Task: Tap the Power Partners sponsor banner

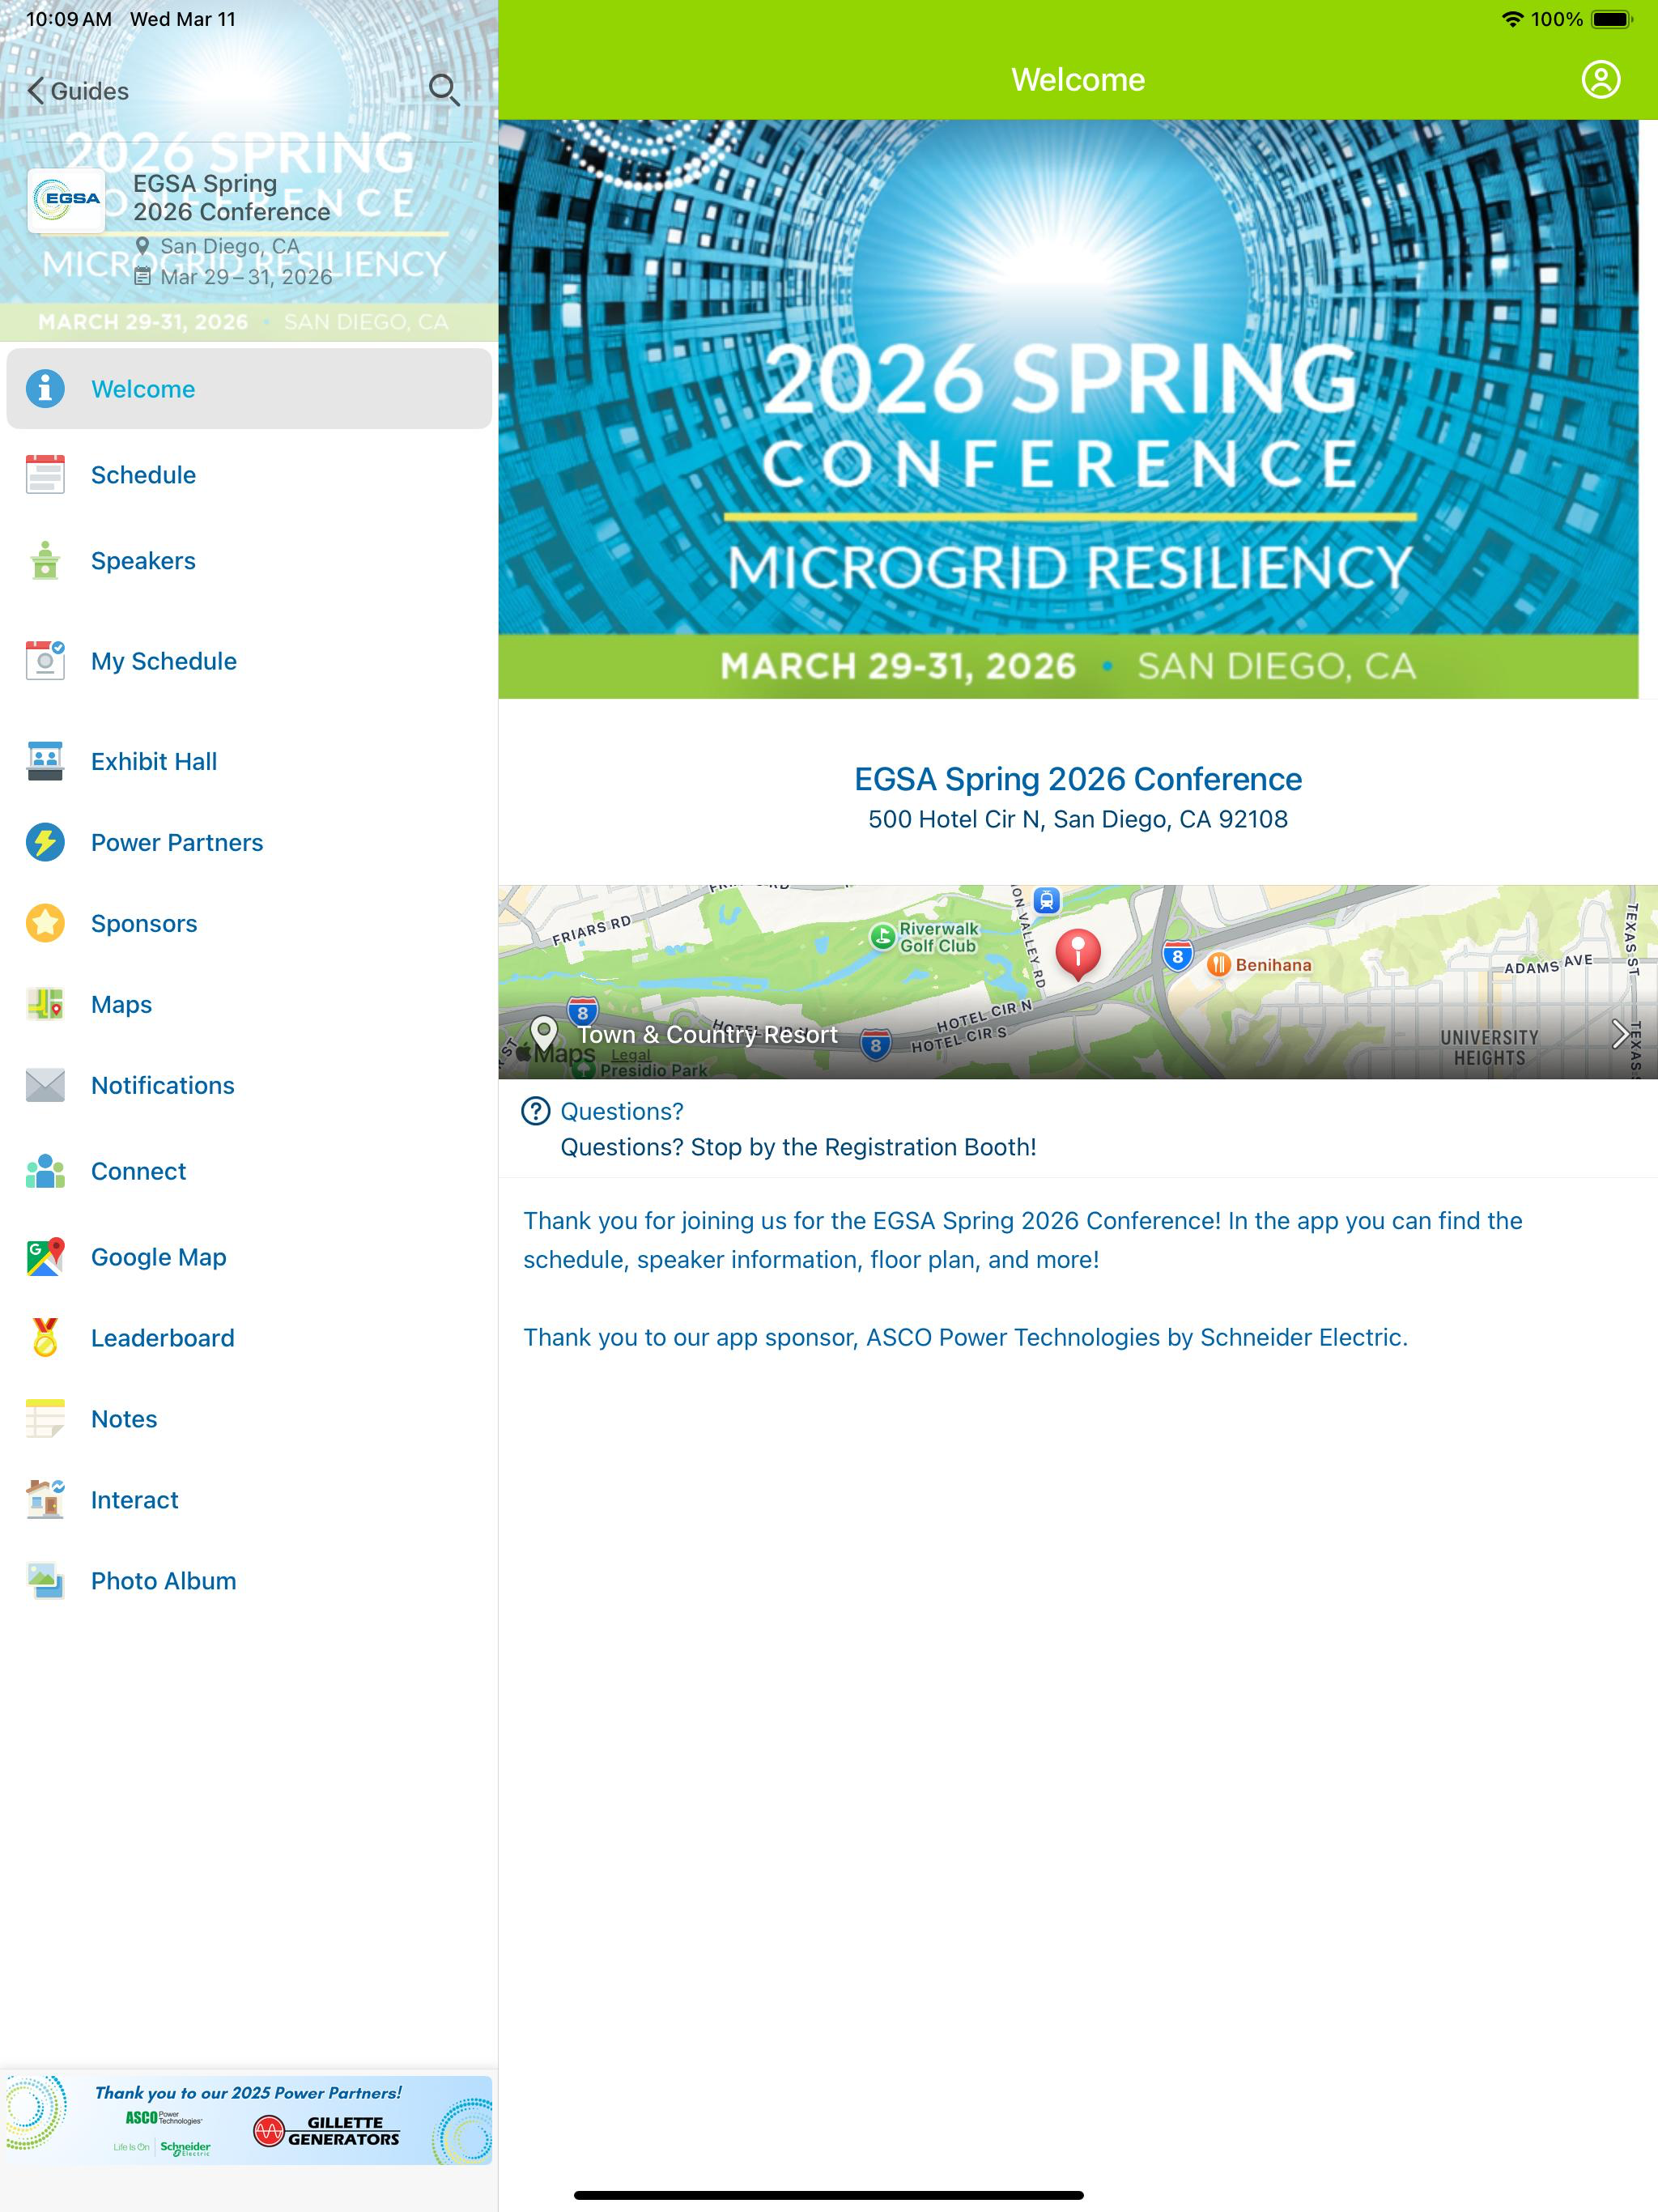Action: point(249,2121)
